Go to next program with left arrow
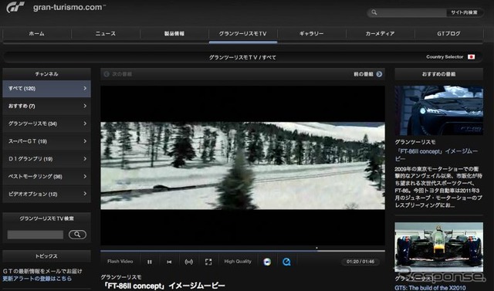This screenshot has height=291, width=494. click(107, 74)
